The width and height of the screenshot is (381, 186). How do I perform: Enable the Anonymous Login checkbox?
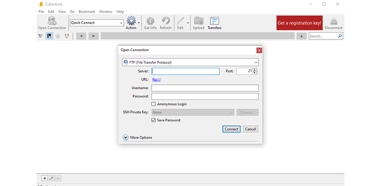click(153, 104)
